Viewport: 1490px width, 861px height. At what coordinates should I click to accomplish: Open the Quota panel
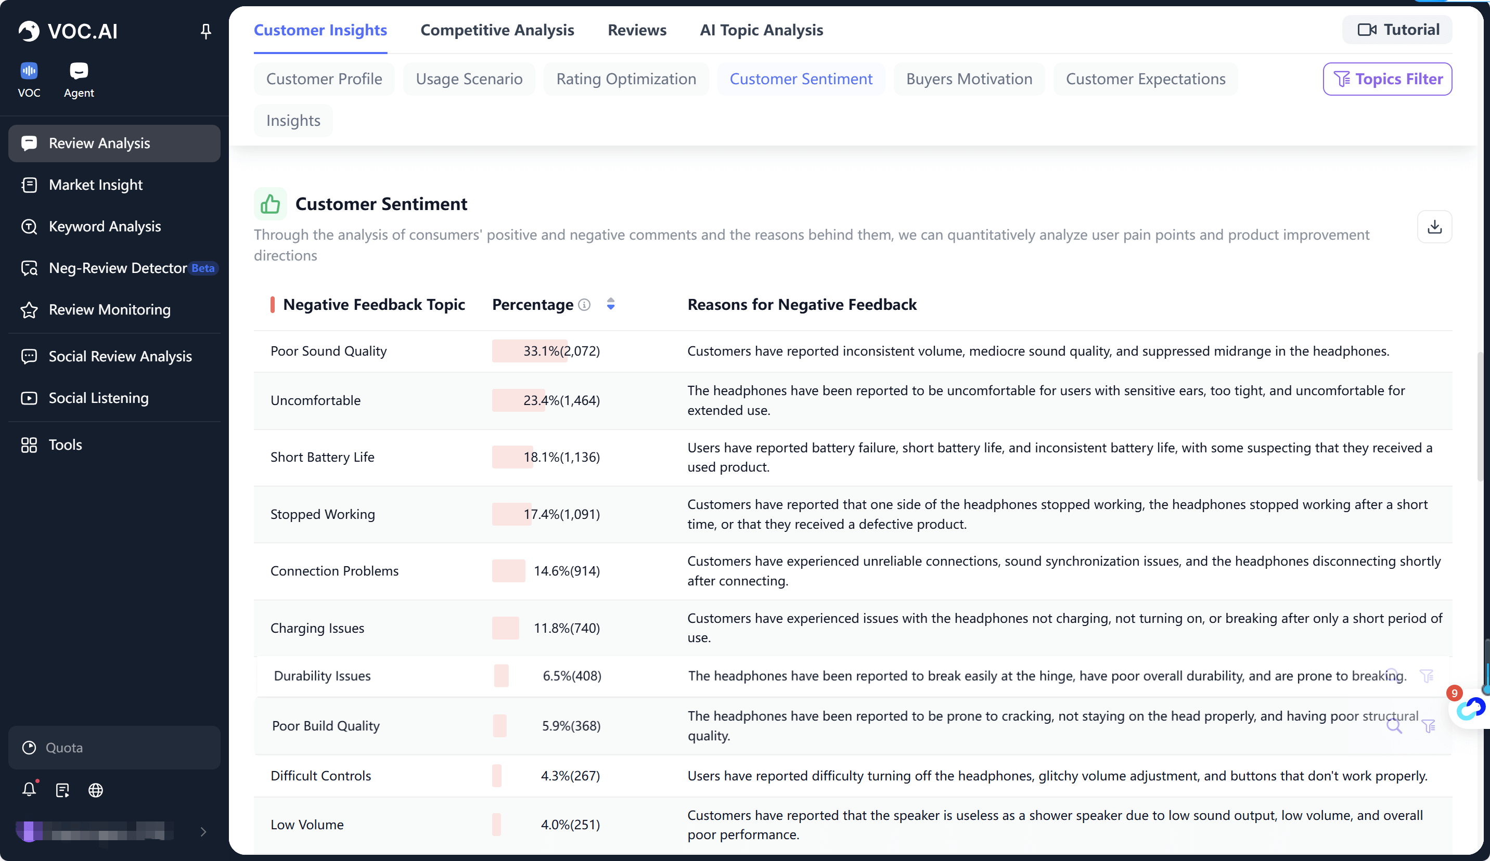tap(114, 748)
